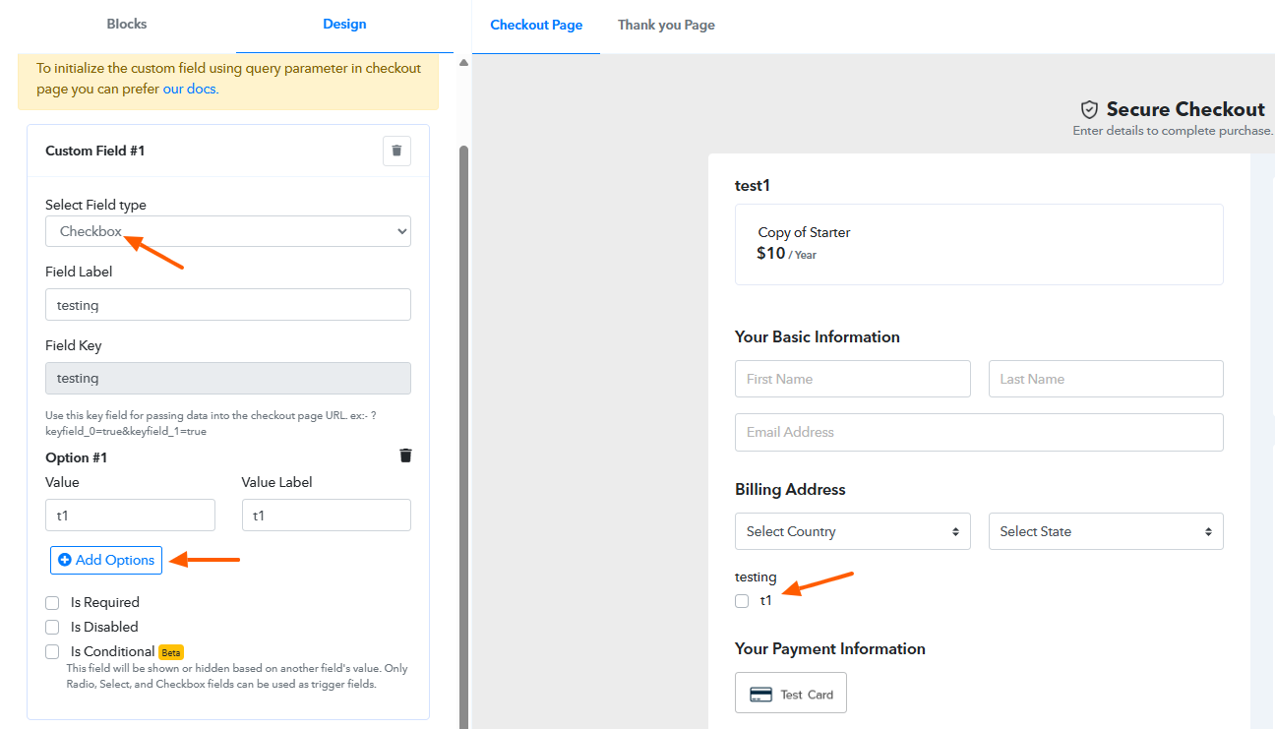
Task: Remove Option #1 using its trash icon
Action: (x=405, y=456)
